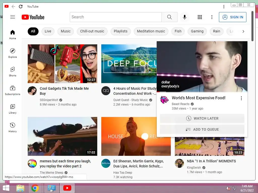The height and width of the screenshot is (193, 258).
Task: Open Subscriptions in the sidebar
Action: [x=13, y=90]
